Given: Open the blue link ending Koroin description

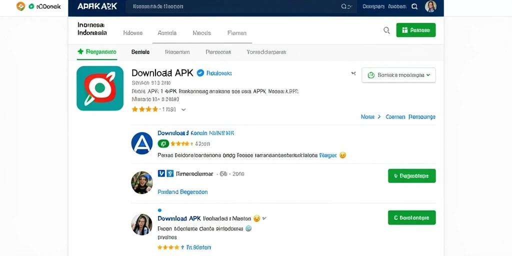Looking at the screenshot, I should [x=328, y=155].
